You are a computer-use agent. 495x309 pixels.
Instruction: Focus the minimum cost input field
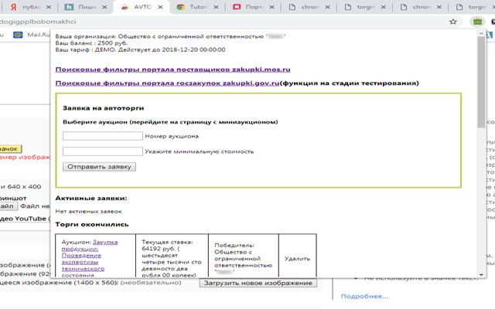(103, 151)
